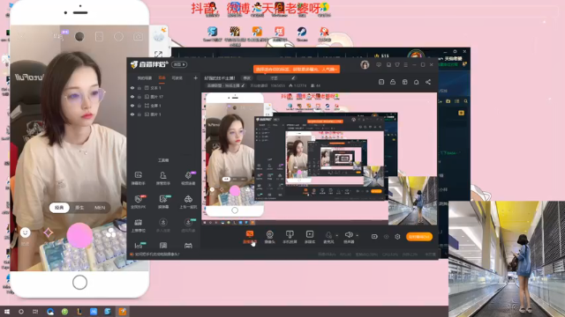Open the Windows Start menu

click(x=7, y=312)
